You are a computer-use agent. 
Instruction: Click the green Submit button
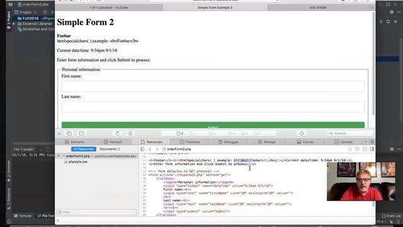click(x=213, y=125)
